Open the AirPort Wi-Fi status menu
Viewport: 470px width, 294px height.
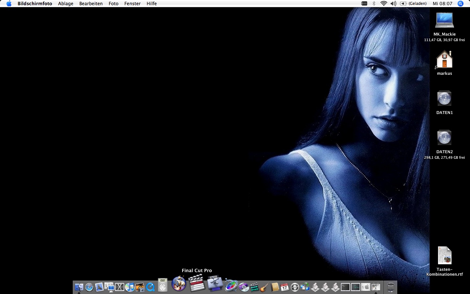(x=384, y=4)
